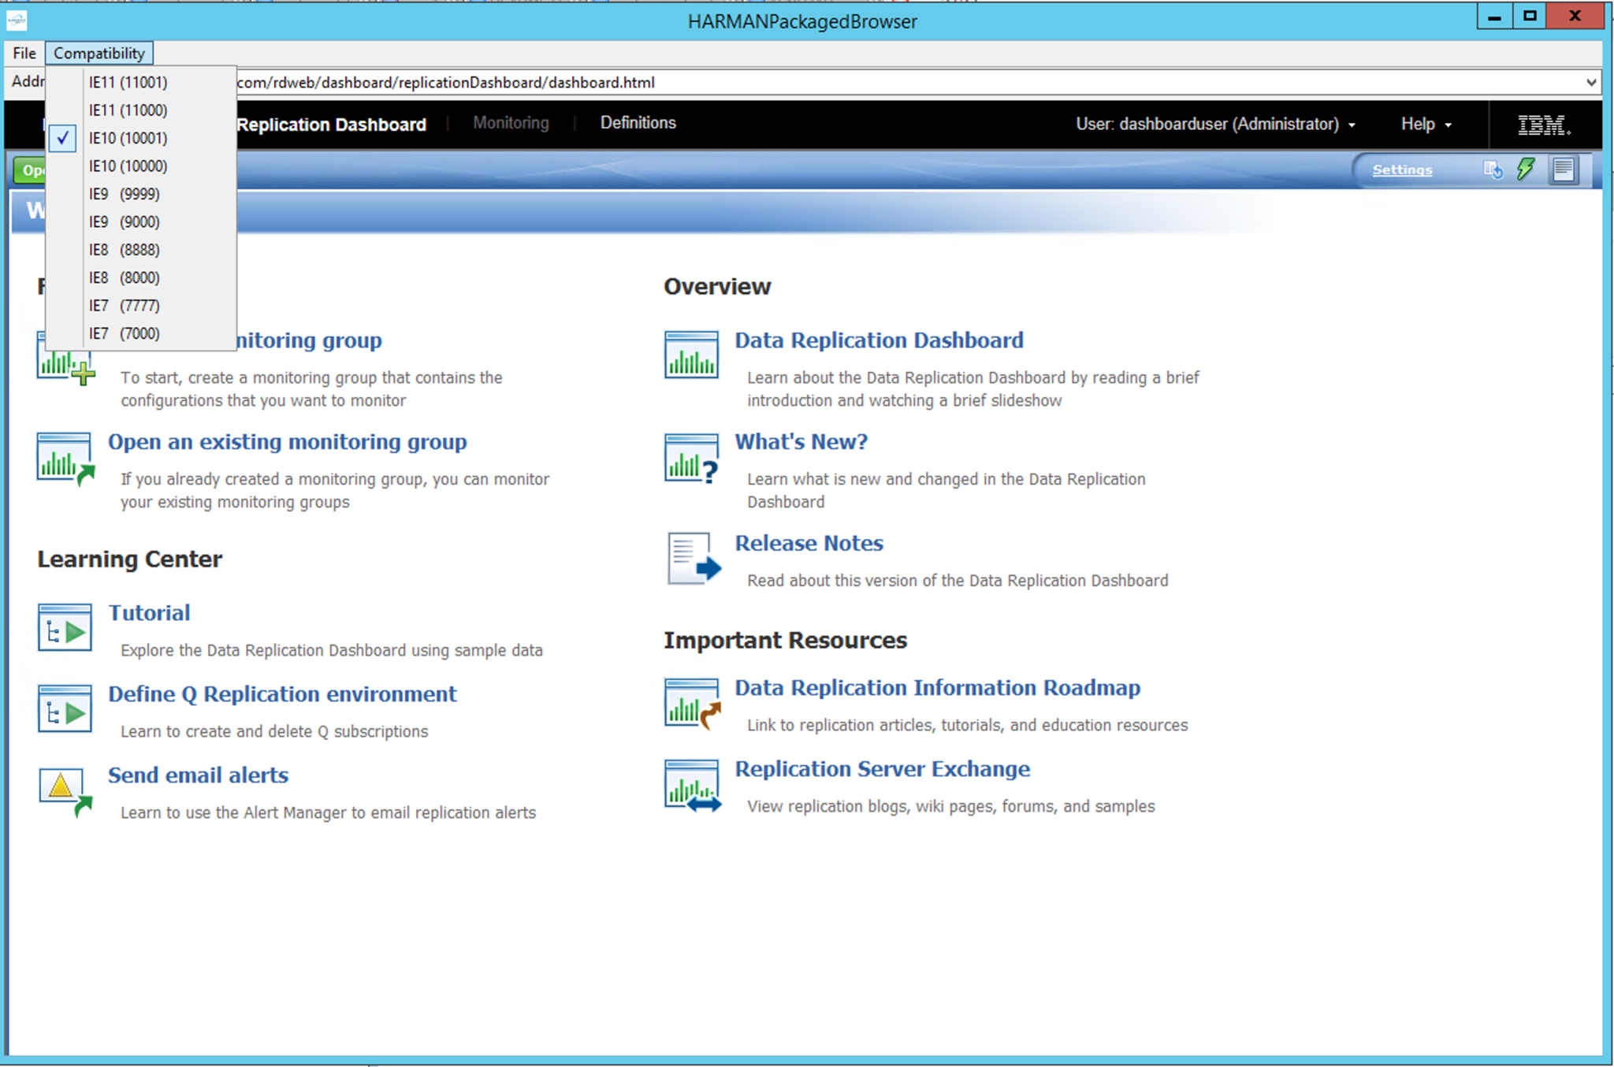Click the Data Replication Information Roadmap link
1614x1067 pixels.
pyautogui.click(x=937, y=687)
